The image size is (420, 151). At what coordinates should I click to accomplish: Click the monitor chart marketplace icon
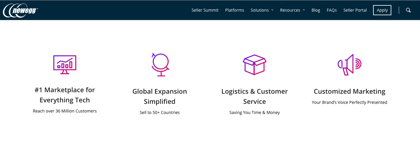(65, 64)
